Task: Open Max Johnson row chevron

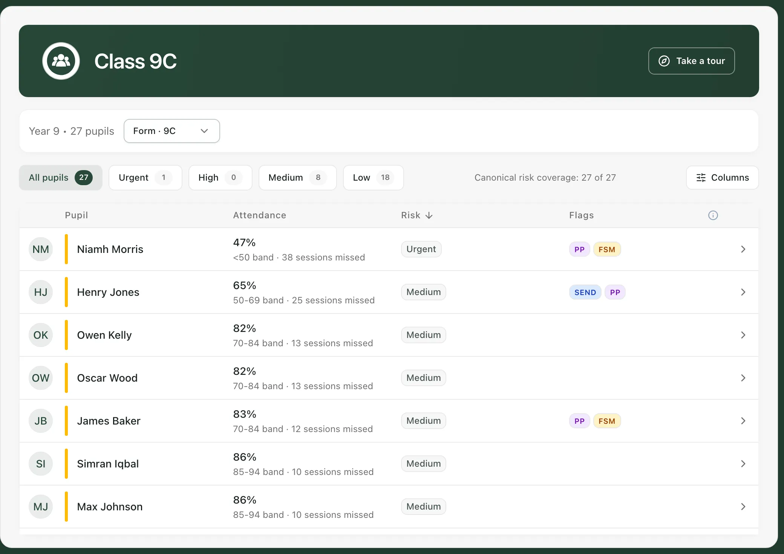Action: coord(743,507)
